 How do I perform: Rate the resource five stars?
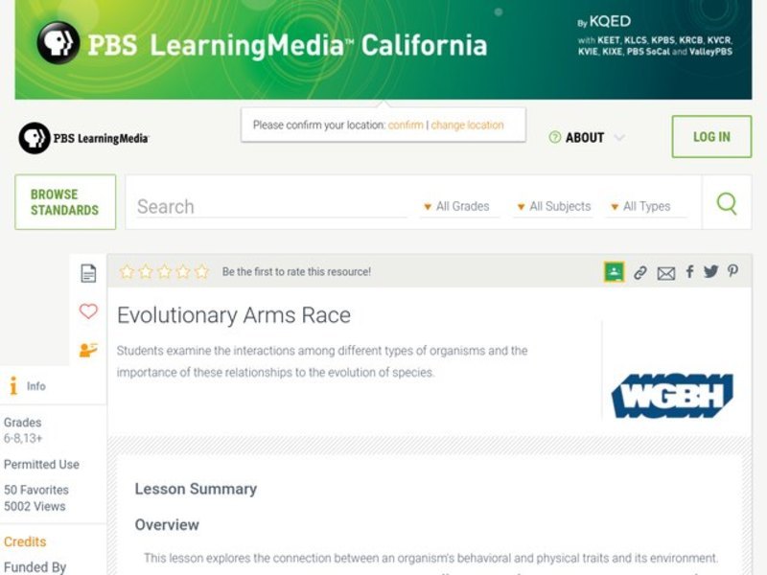[x=200, y=272]
